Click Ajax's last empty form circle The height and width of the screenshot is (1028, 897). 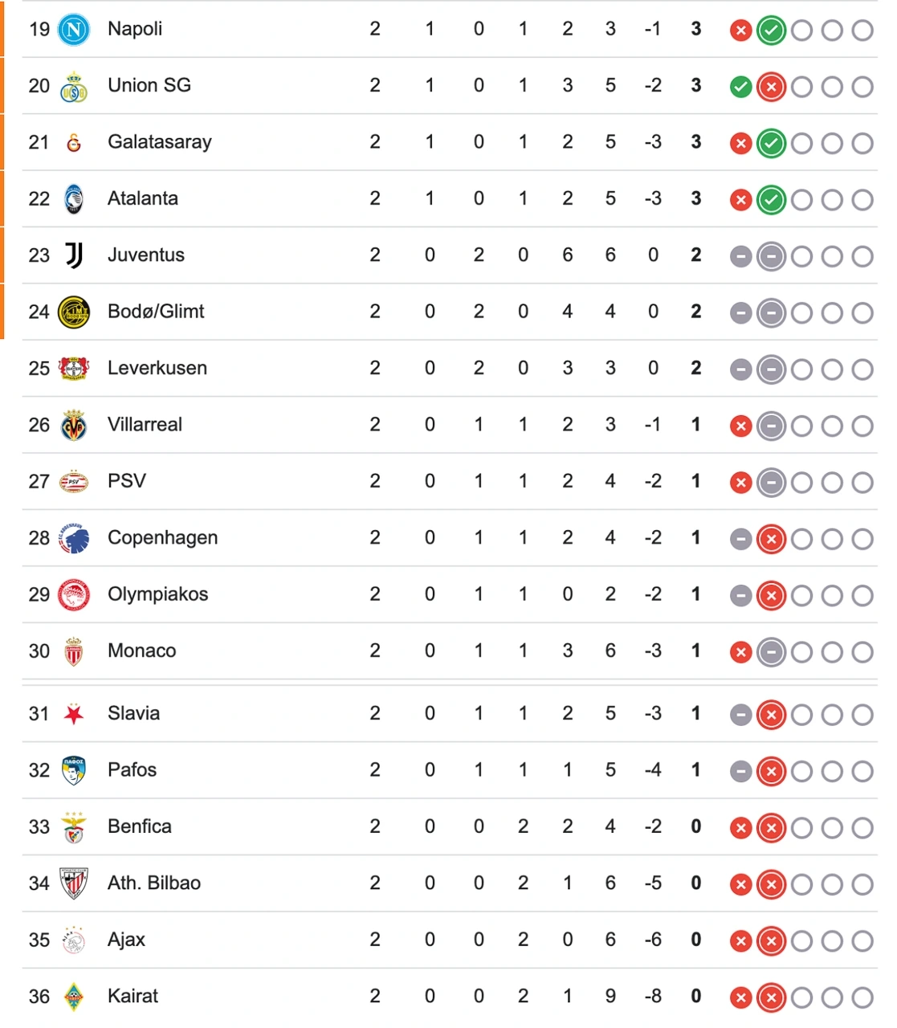coord(862,941)
